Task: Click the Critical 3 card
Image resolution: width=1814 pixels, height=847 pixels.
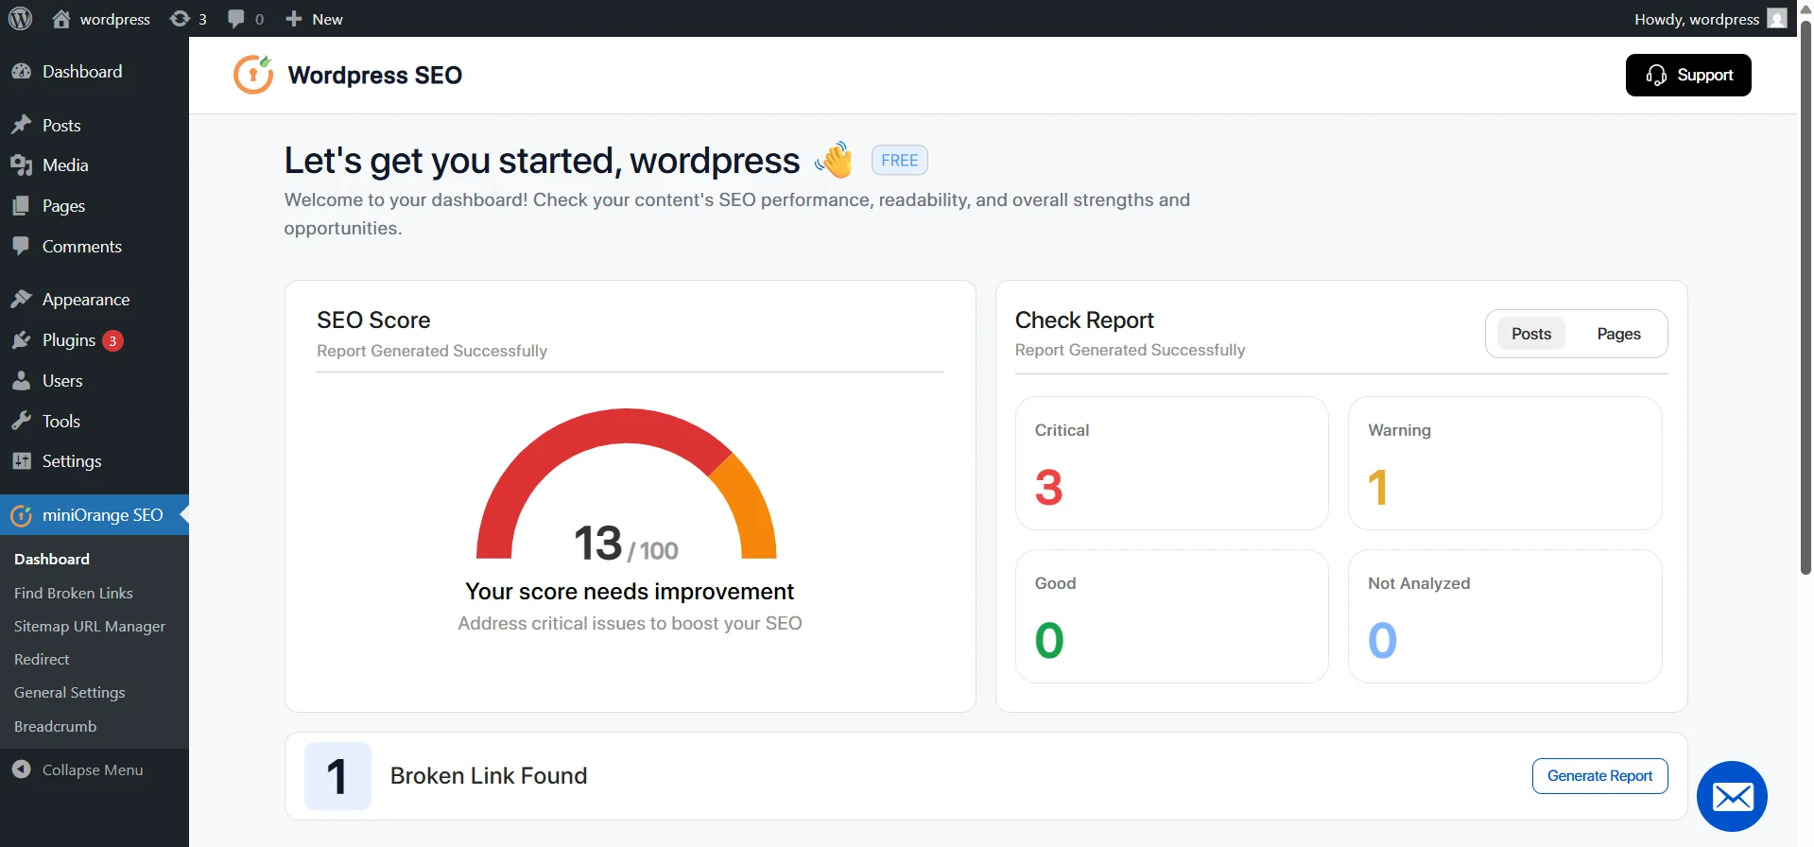Action: pyautogui.click(x=1171, y=463)
